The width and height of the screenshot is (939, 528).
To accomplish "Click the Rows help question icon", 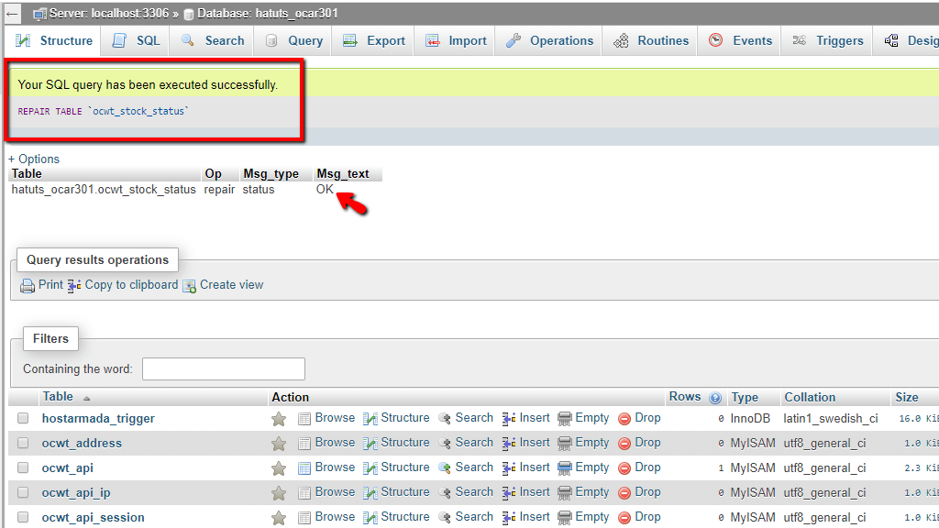I will coord(715,398).
